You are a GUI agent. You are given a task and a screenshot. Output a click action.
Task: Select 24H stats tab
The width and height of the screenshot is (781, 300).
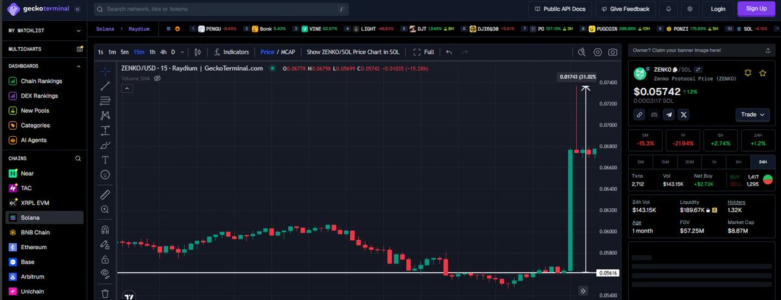click(x=763, y=161)
